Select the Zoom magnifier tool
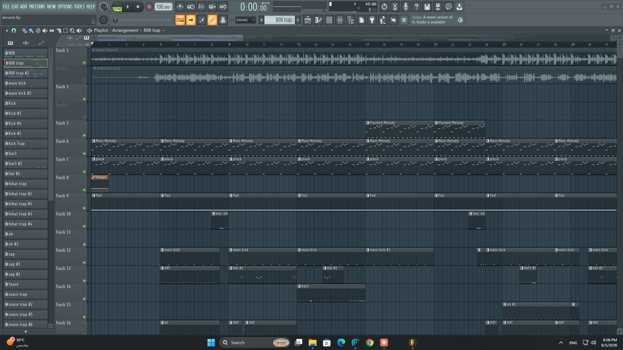 click(x=72, y=30)
